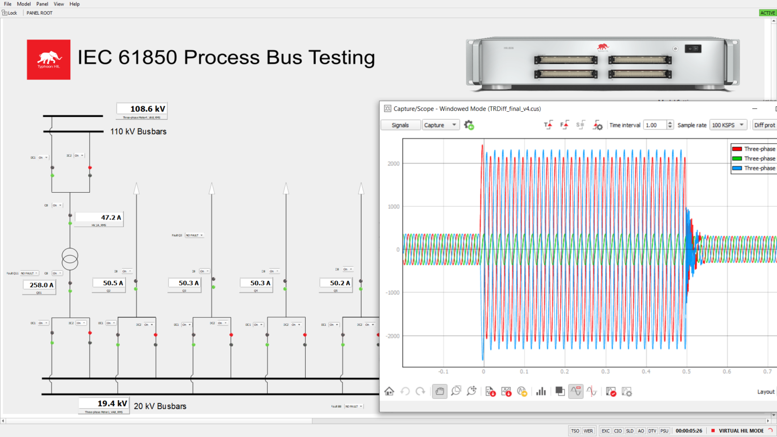Toggle the Lock control at top left
This screenshot has width=777, height=437.
(10, 13)
